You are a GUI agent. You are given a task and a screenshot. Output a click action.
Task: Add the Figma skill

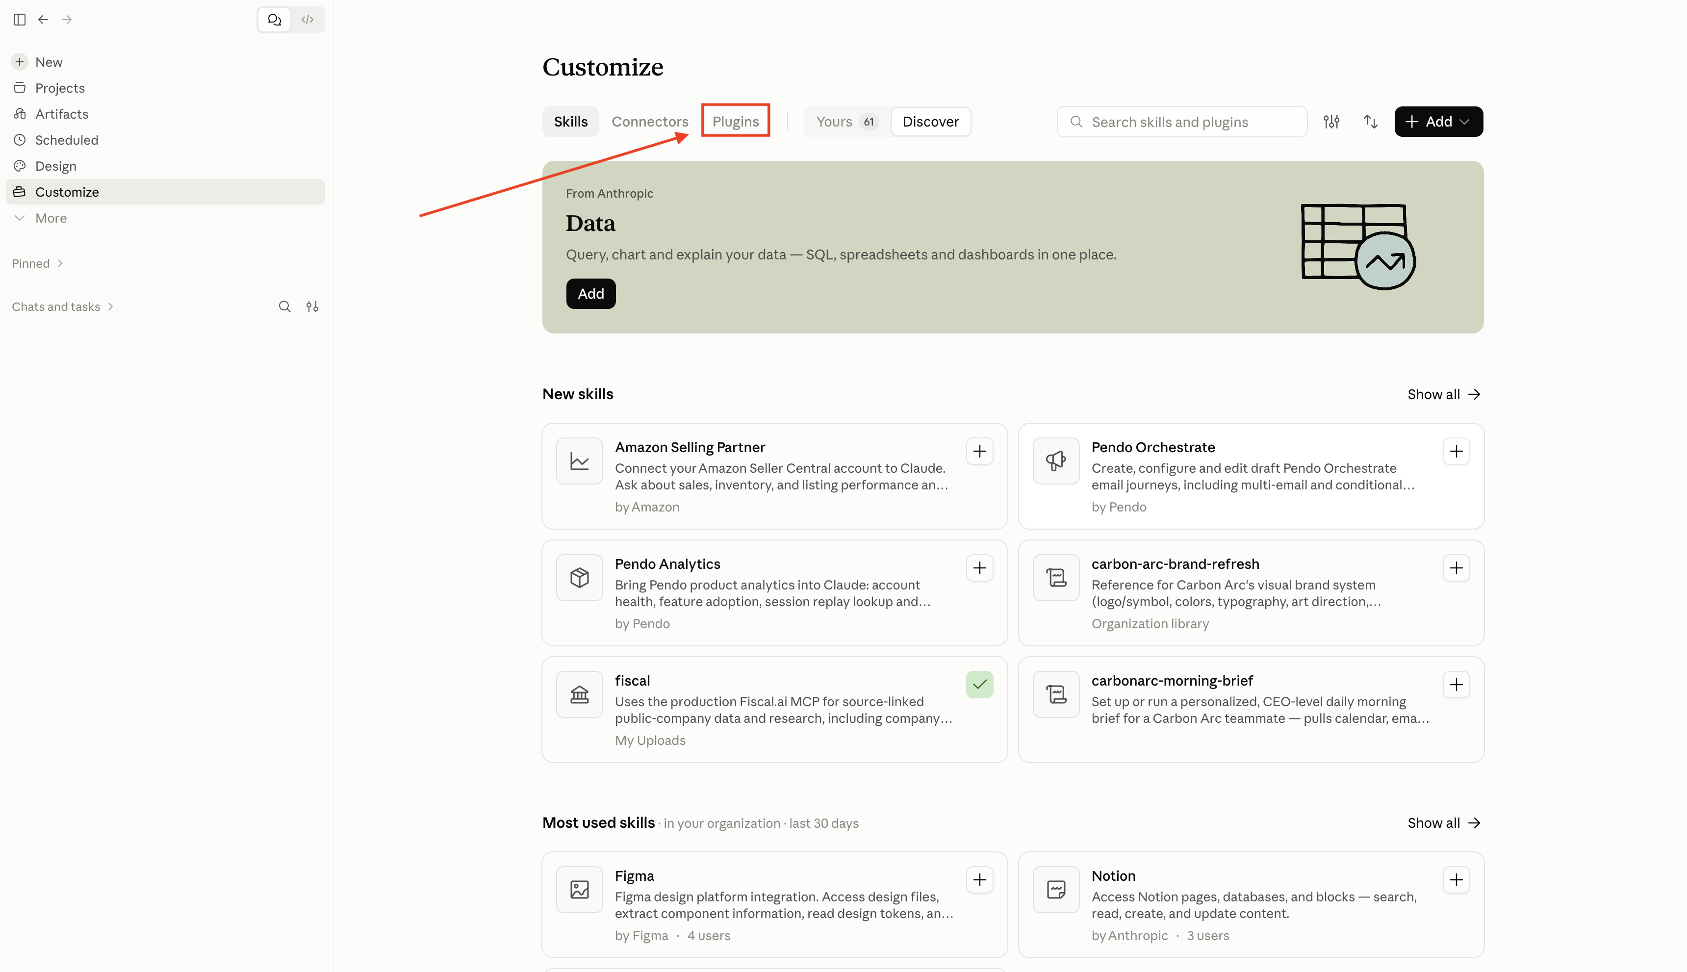979,880
